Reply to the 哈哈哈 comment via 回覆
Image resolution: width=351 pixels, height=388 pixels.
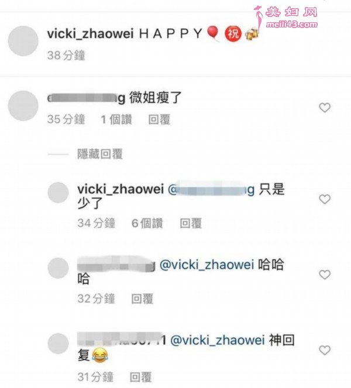pos(142,299)
